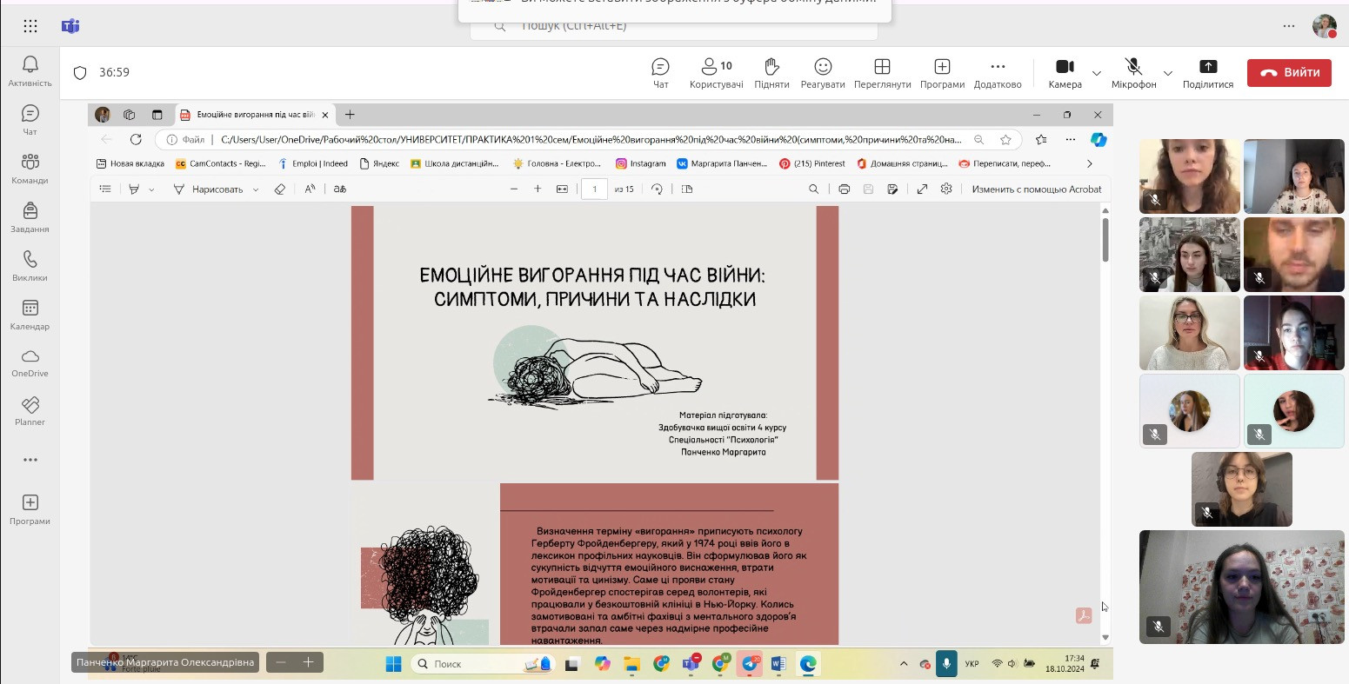This screenshot has height=684, width=1349.
Task: Raise your hand with Підняти
Action: [771, 73]
